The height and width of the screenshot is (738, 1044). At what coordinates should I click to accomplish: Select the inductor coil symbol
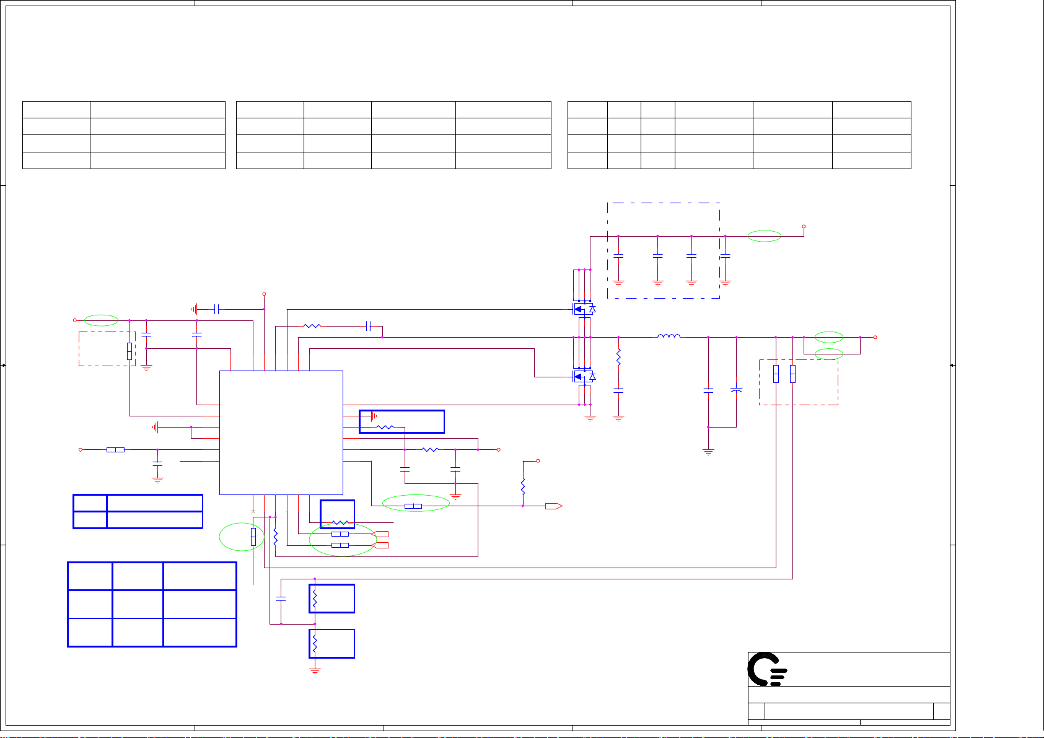[x=669, y=336]
